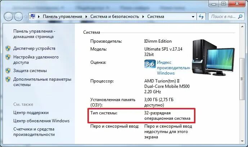248x147 pixels.
Task: Click shield icon beside Защита системы
Action: (8, 71)
